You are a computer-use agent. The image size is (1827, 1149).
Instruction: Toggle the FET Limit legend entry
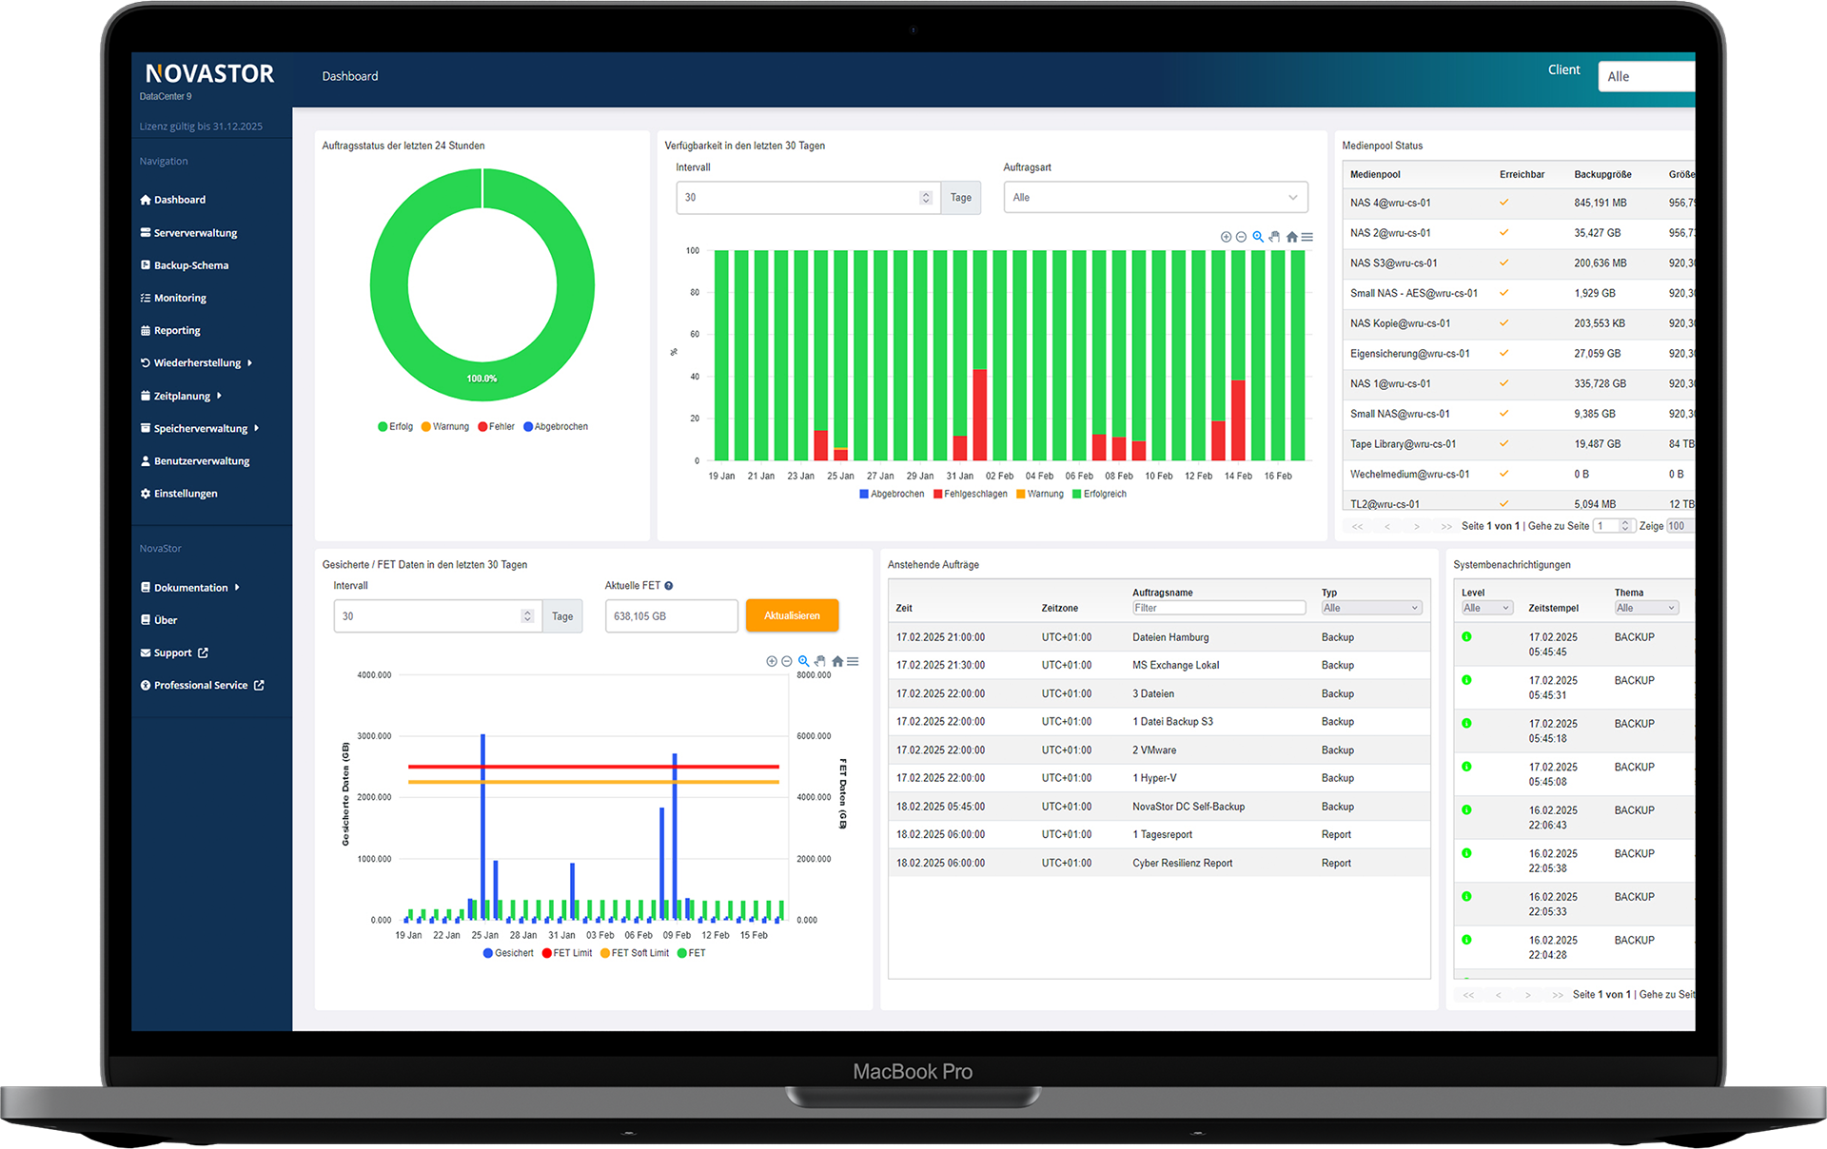point(567,953)
